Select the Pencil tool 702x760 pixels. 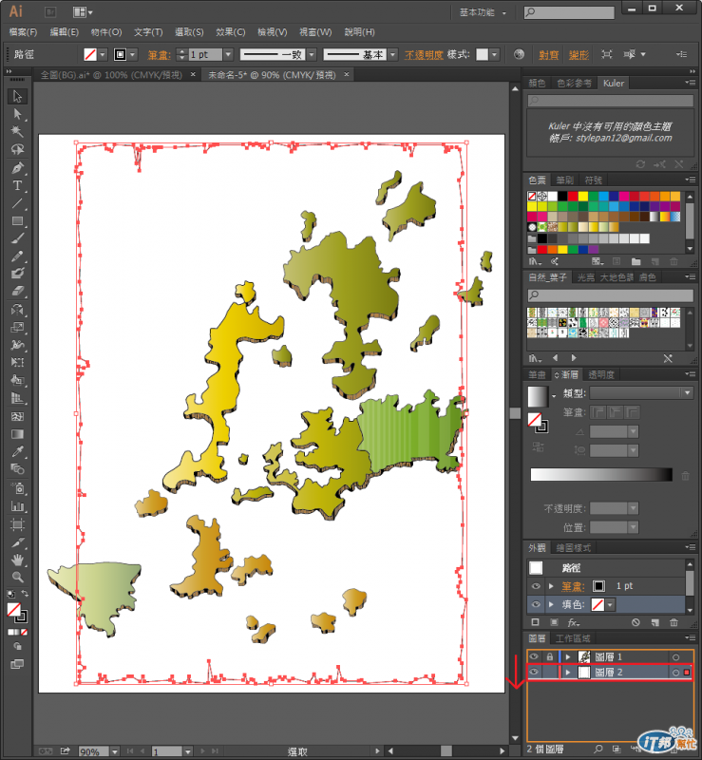click(17, 256)
